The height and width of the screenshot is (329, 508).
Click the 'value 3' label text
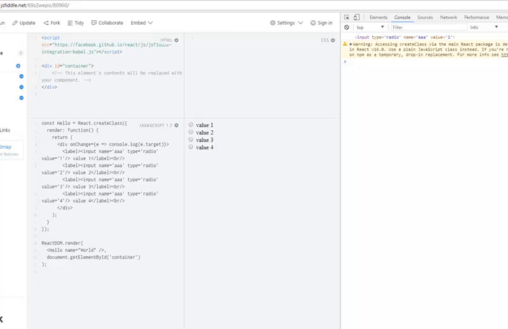204,140
